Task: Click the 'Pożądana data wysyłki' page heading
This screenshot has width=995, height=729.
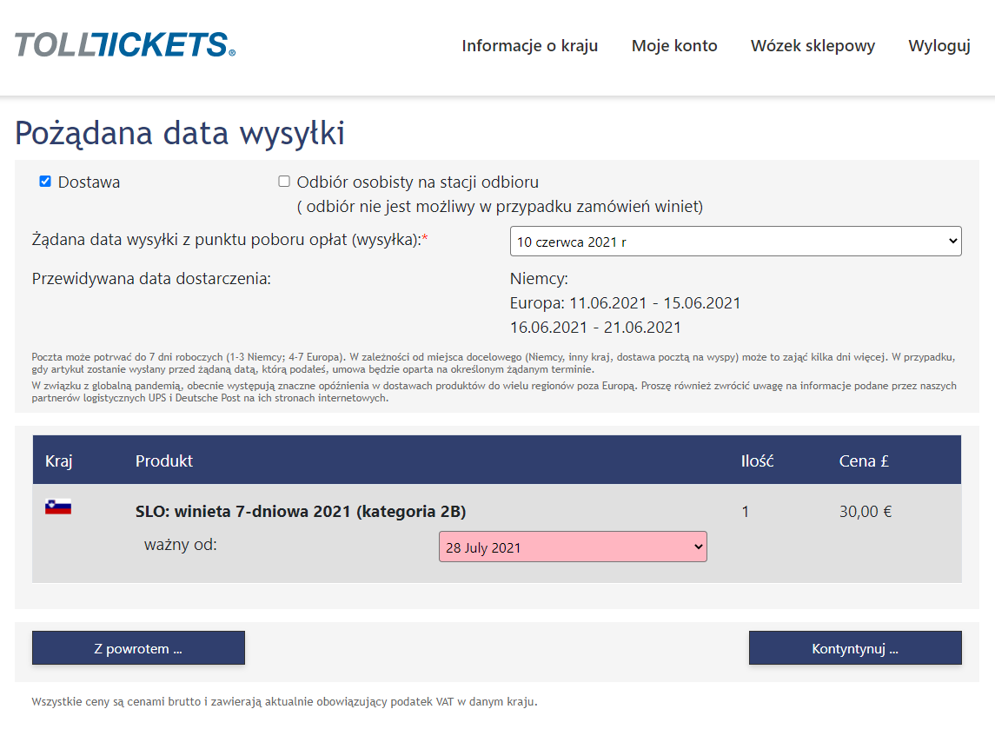Action: [180, 133]
